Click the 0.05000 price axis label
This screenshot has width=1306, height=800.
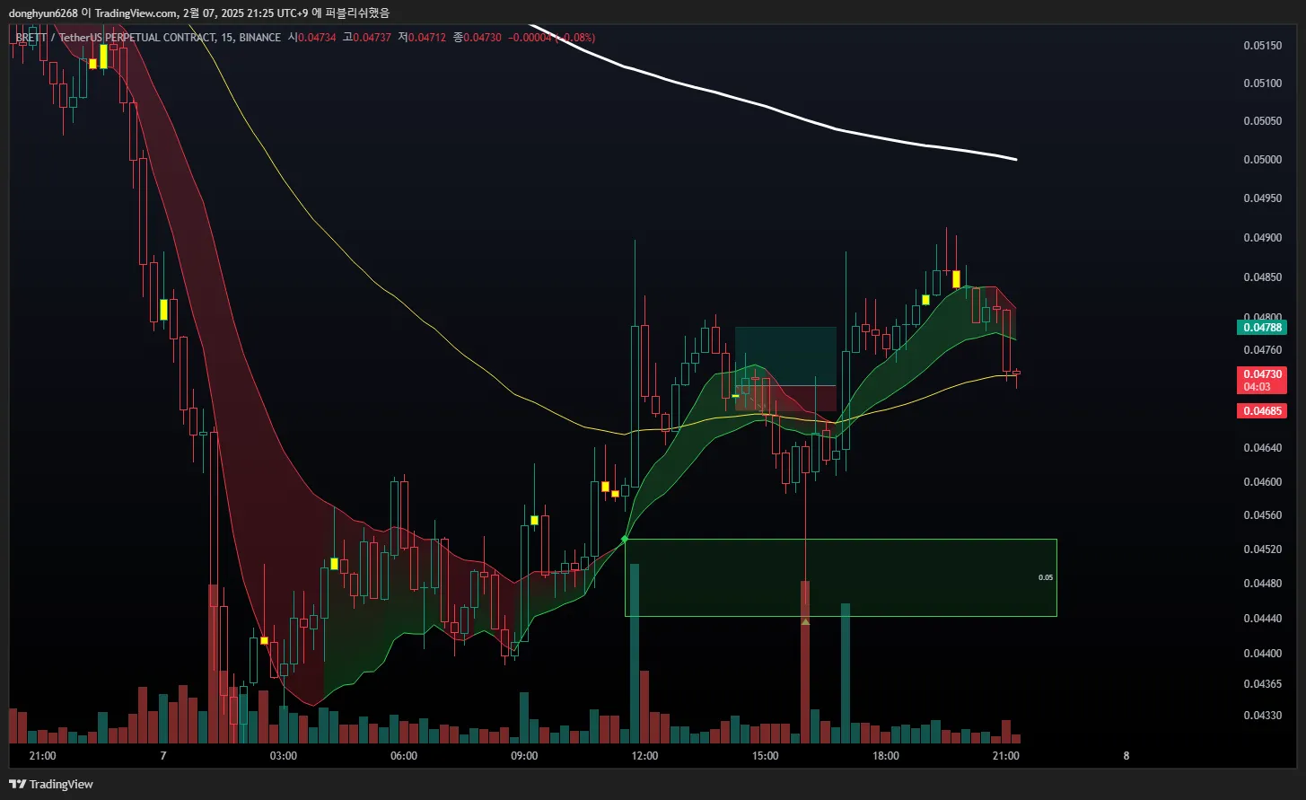pos(1262,160)
